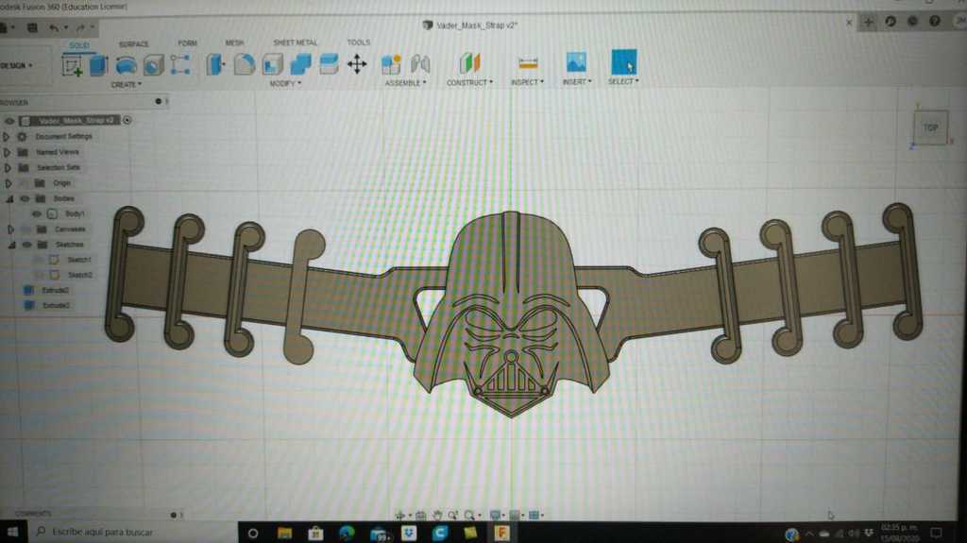Click the New Component icon
The height and width of the screenshot is (543, 967).
391,63
